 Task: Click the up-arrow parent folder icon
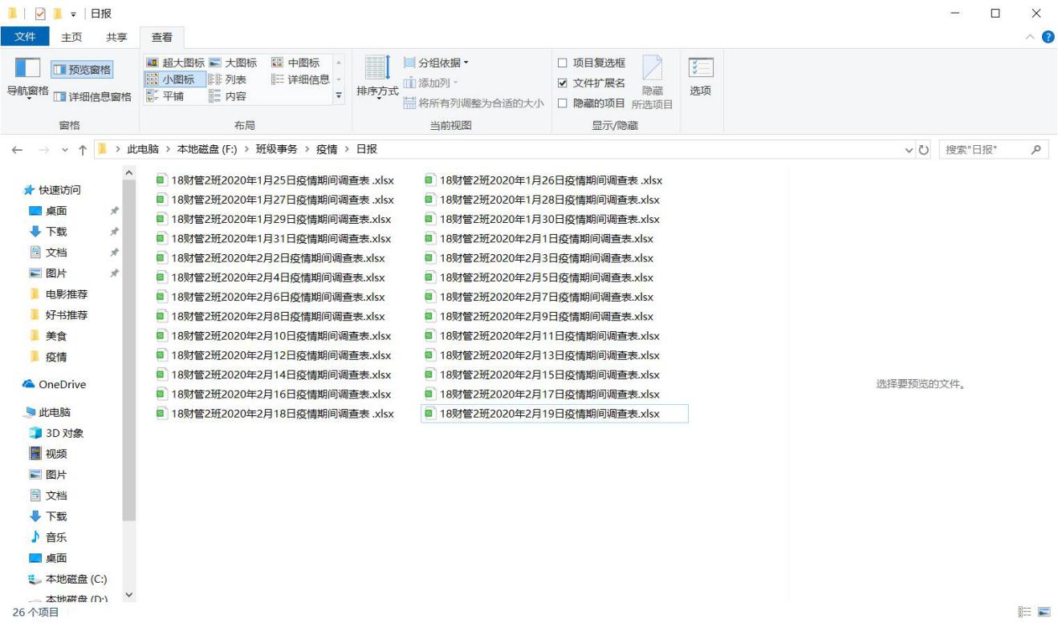pyautogui.click(x=82, y=150)
